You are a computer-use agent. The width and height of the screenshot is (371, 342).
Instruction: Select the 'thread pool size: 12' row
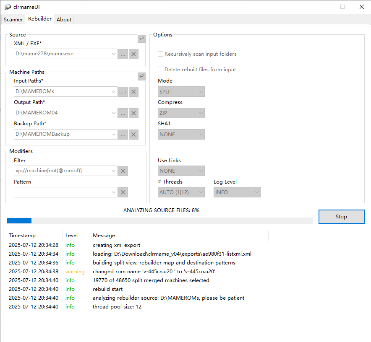[x=138, y=307]
